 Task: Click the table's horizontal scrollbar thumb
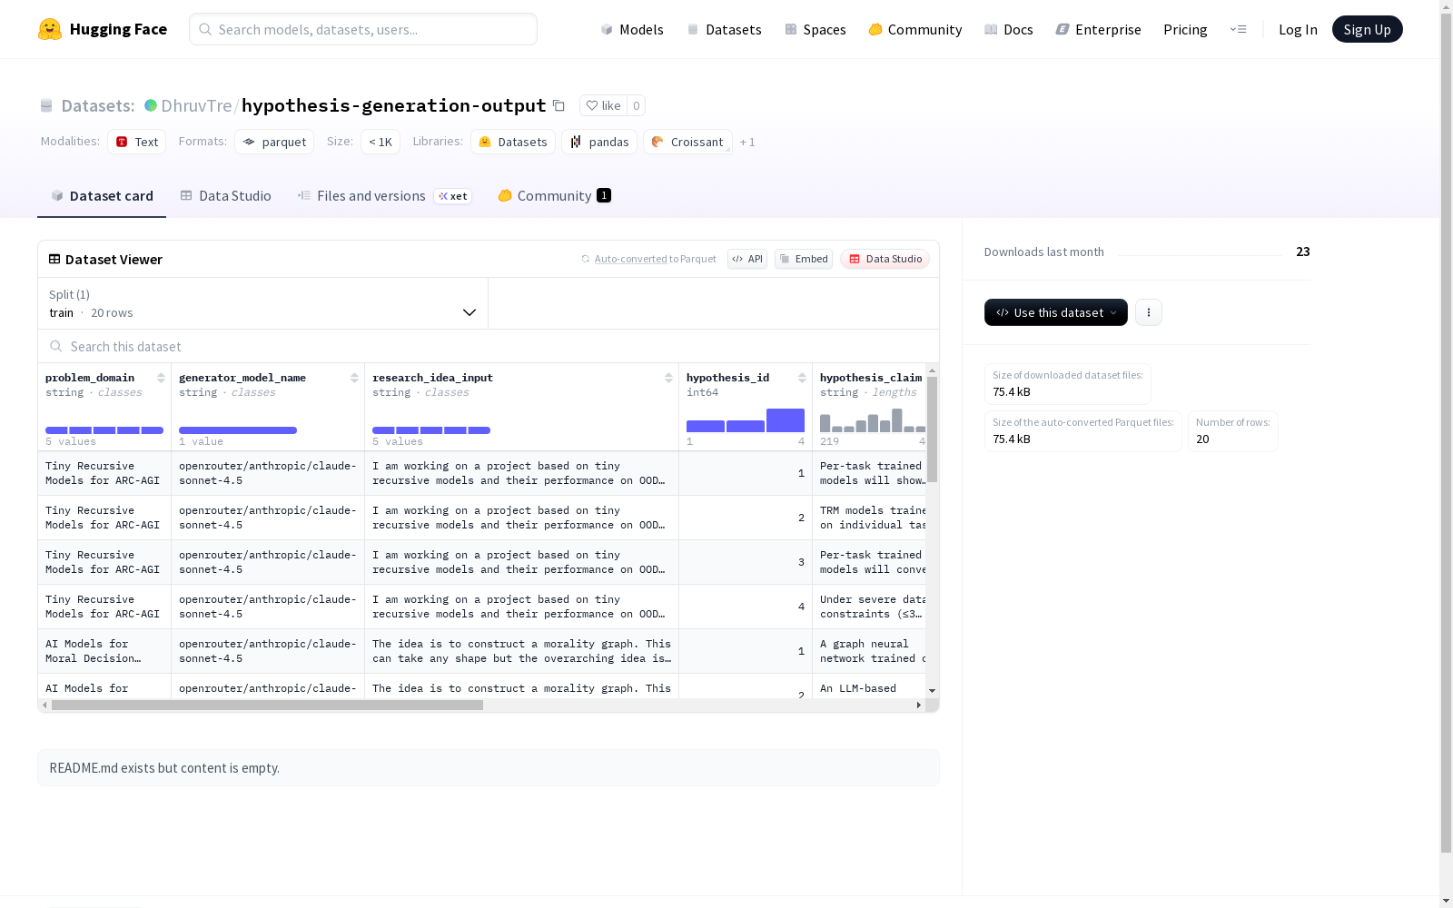click(267, 705)
